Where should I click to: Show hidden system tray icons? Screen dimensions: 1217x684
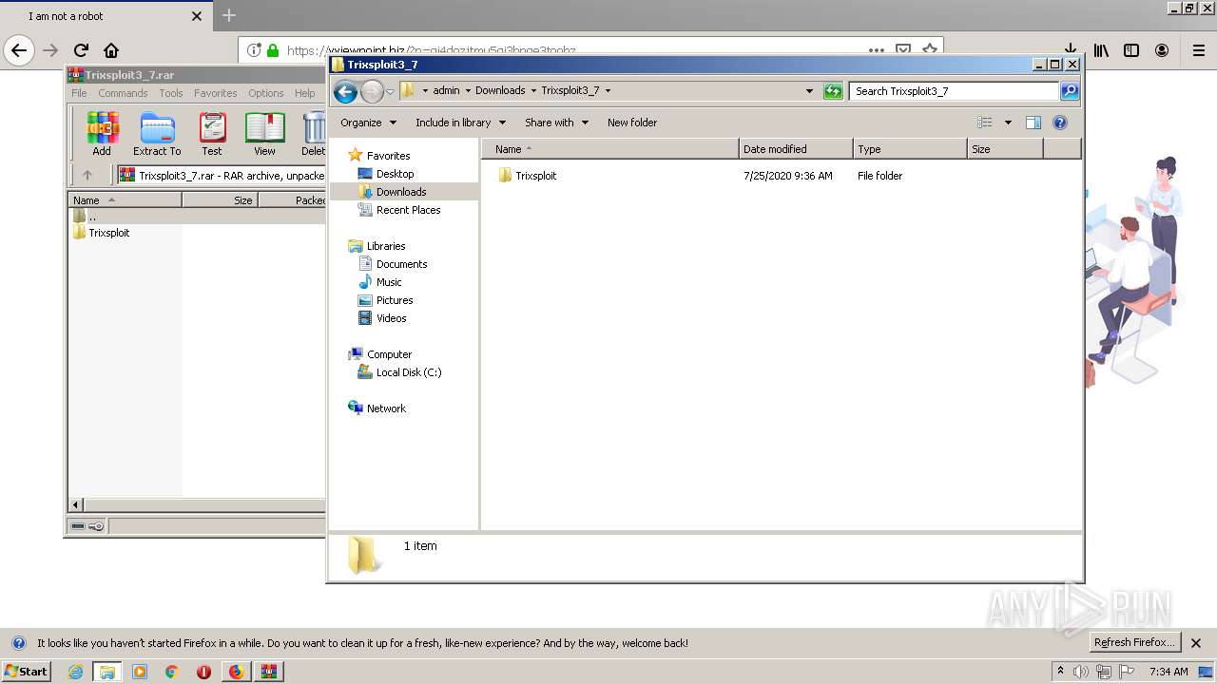pos(1060,672)
